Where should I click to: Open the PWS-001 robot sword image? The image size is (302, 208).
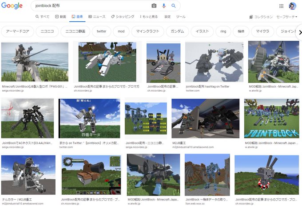coord(35,62)
